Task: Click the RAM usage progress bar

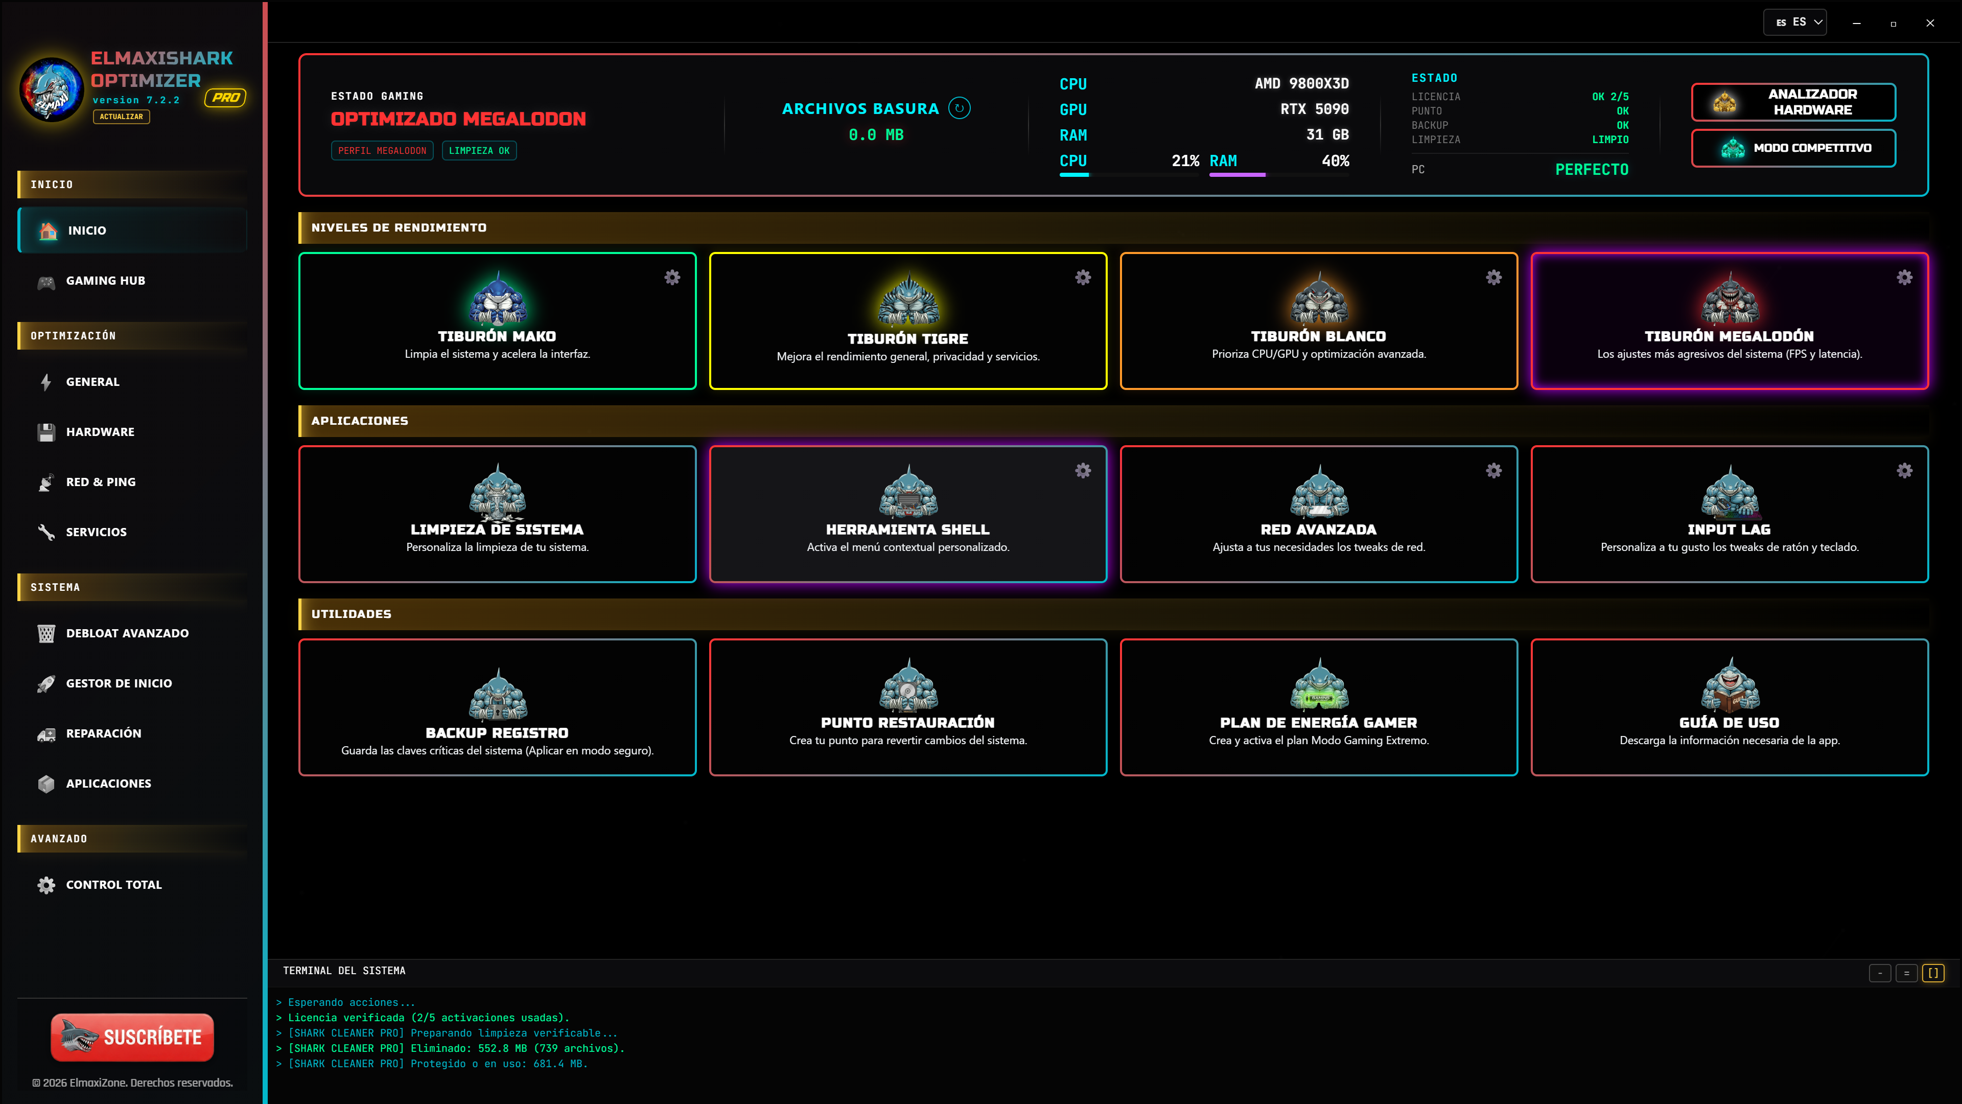Action: coord(1279,175)
